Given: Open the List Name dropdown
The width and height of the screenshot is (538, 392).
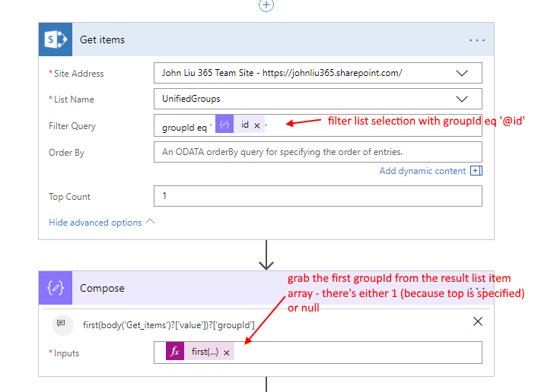Looking at the screenshot, I should 462,100.
